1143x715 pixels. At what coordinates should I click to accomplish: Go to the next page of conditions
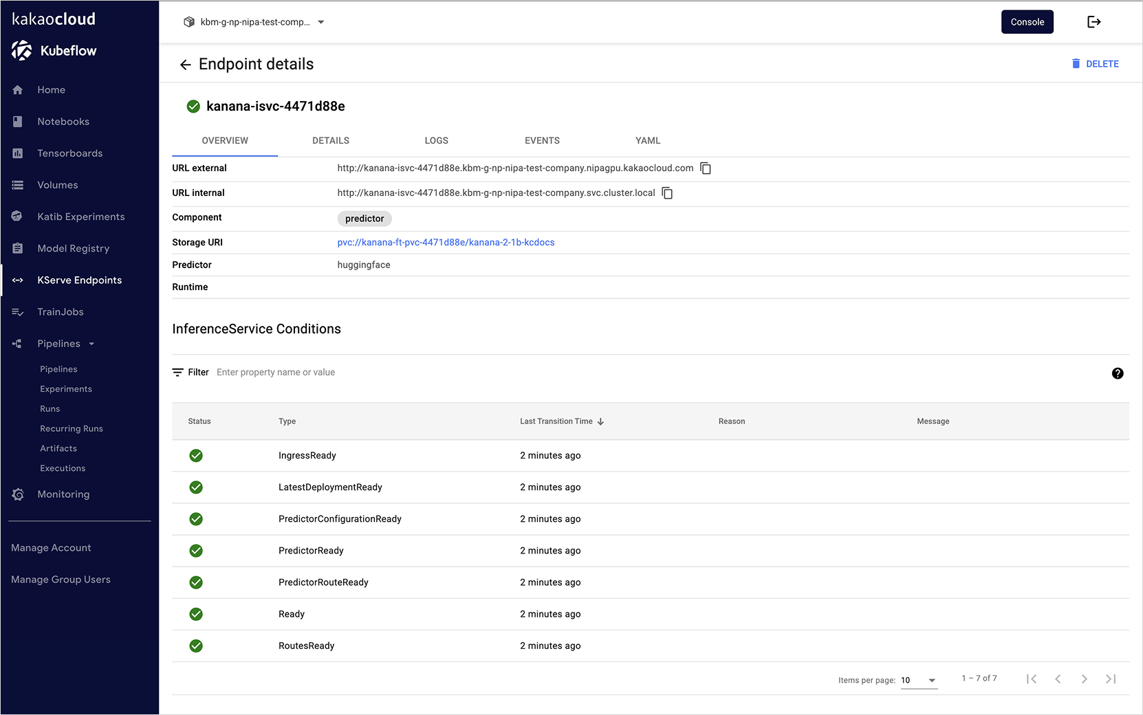coord(1084,679)
